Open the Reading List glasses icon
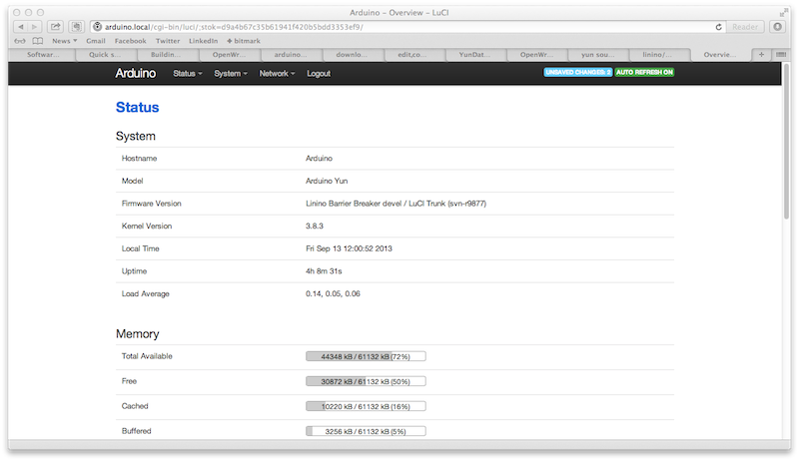799x461 pixels. pyautogui.click(x=20, y=41)
